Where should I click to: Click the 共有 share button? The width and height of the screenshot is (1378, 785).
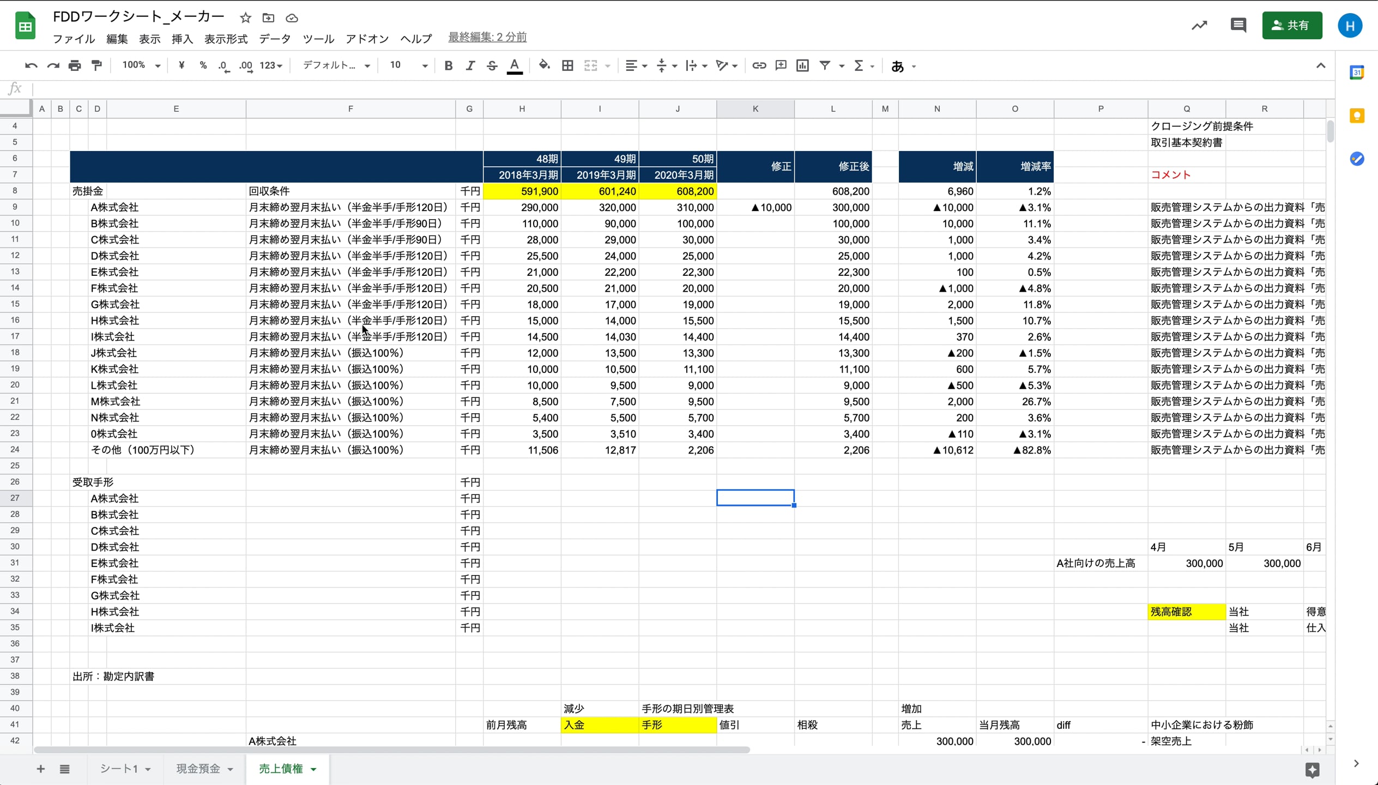point(1291,25)
